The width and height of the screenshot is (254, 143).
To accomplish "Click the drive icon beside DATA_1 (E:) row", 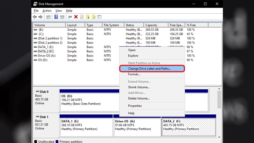I will tap(36, 47).
